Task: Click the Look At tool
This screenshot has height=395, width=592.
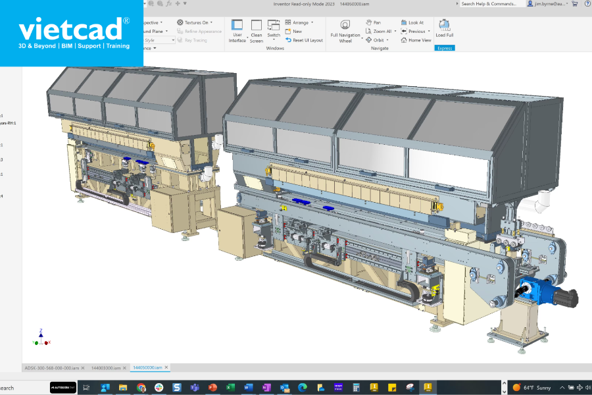Action: pos(412,22)
